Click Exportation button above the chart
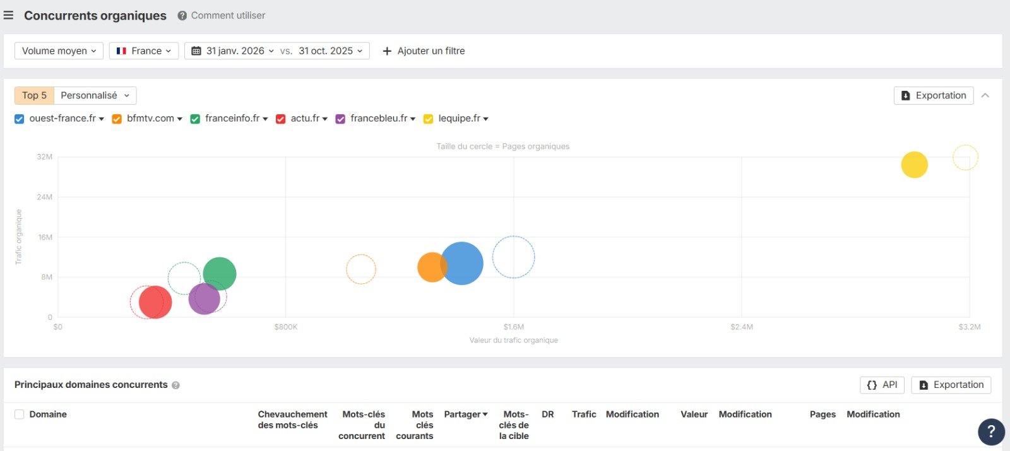This screenshot has height=451, width=1010. coord(933,95)
